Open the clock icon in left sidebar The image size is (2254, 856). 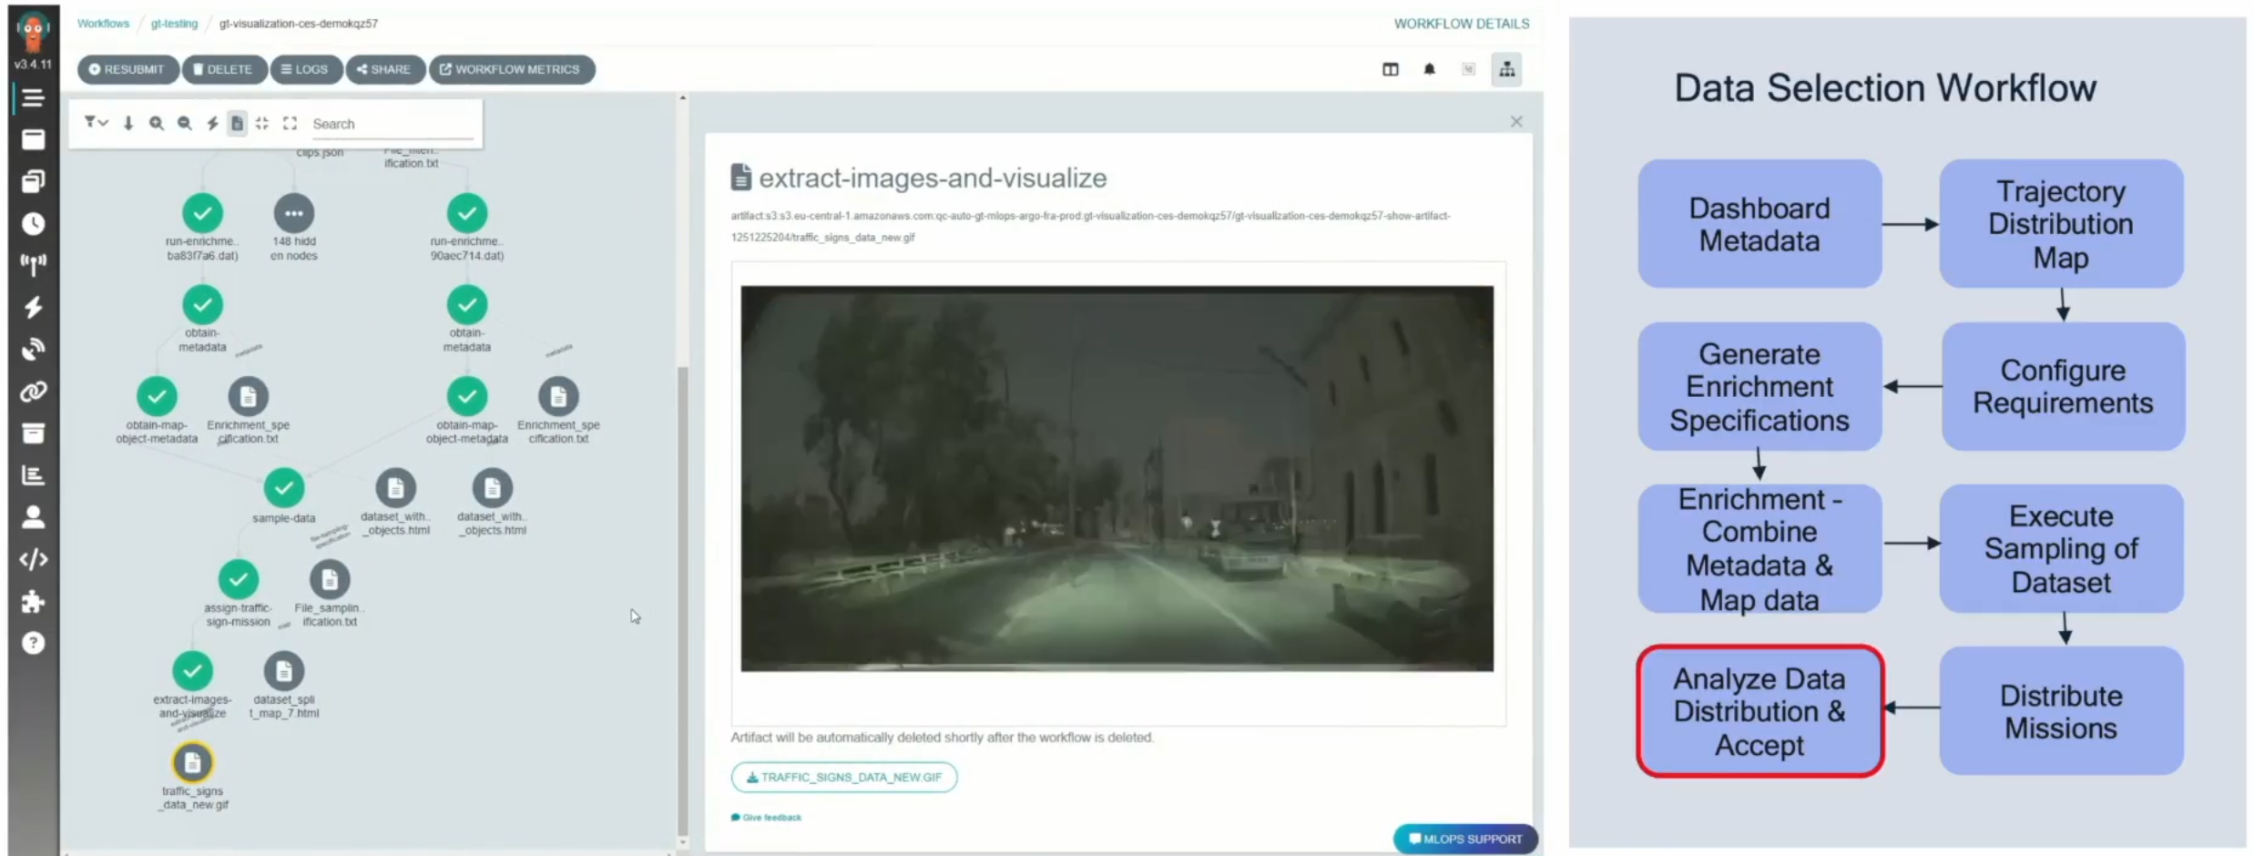click(x=34, y=223)
